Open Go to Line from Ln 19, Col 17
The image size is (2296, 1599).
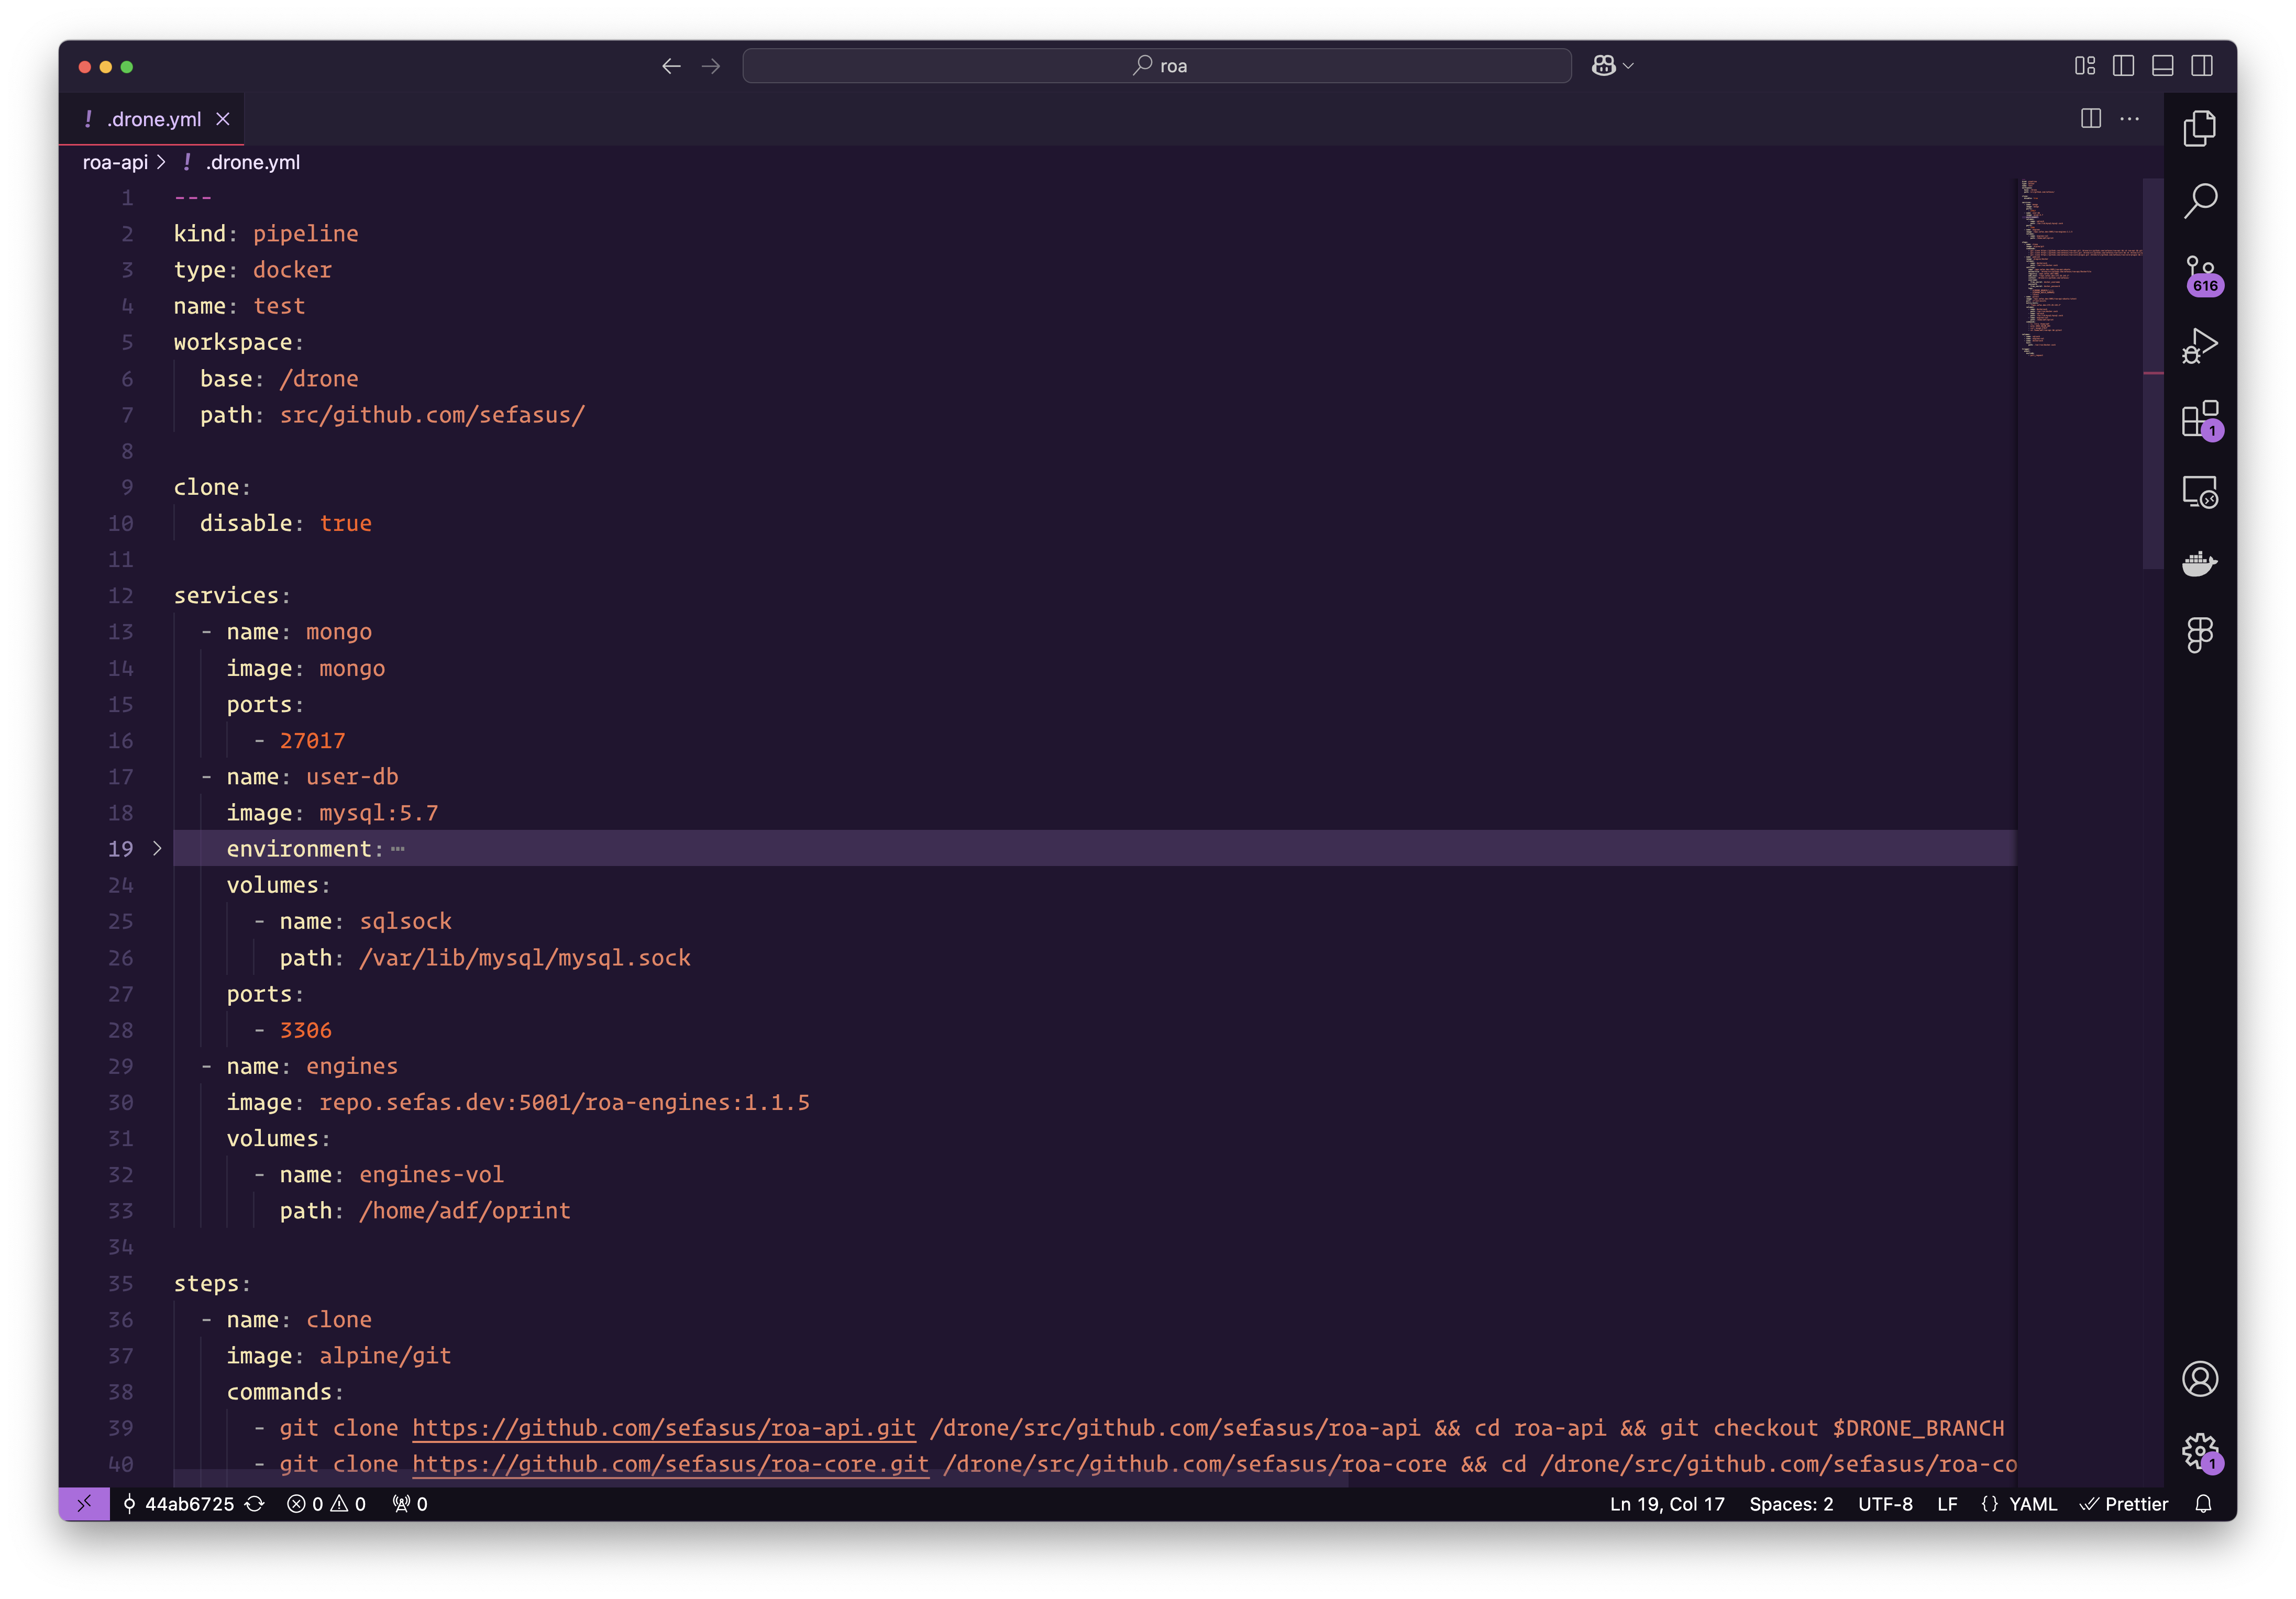pos(1666,1504)
